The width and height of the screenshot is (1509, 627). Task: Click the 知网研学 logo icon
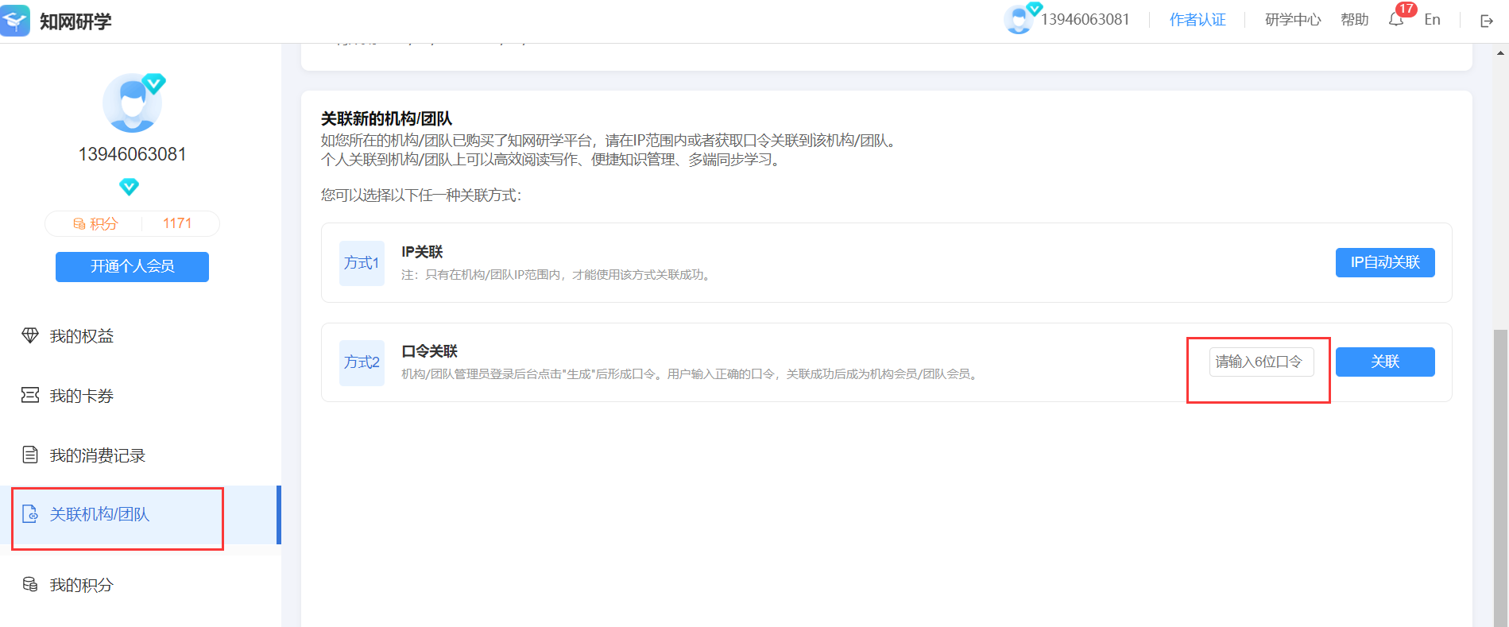[x=15, y=21]
